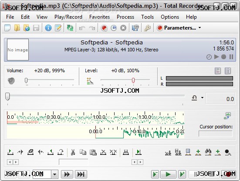Screen dimensions: 240x181
Task: Open the Help menu
Action: click(191, 17)
